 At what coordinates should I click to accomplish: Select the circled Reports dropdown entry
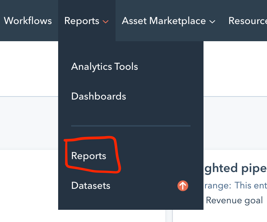(x=89, y=156)
